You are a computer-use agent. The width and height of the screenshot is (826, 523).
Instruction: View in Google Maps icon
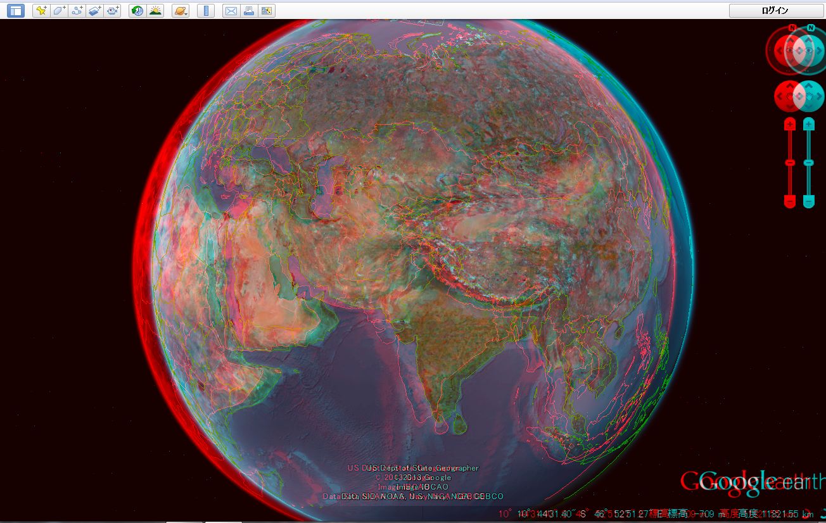pyautogui.click(x=267, y=11)
